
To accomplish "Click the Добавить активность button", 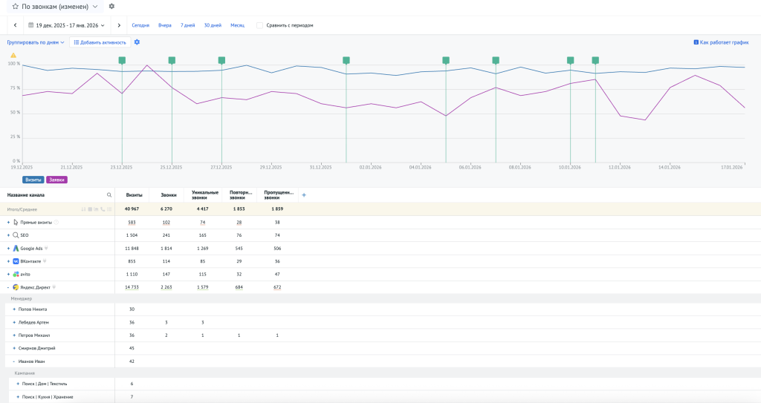I will pyautogui.click(x=100, y=42).
